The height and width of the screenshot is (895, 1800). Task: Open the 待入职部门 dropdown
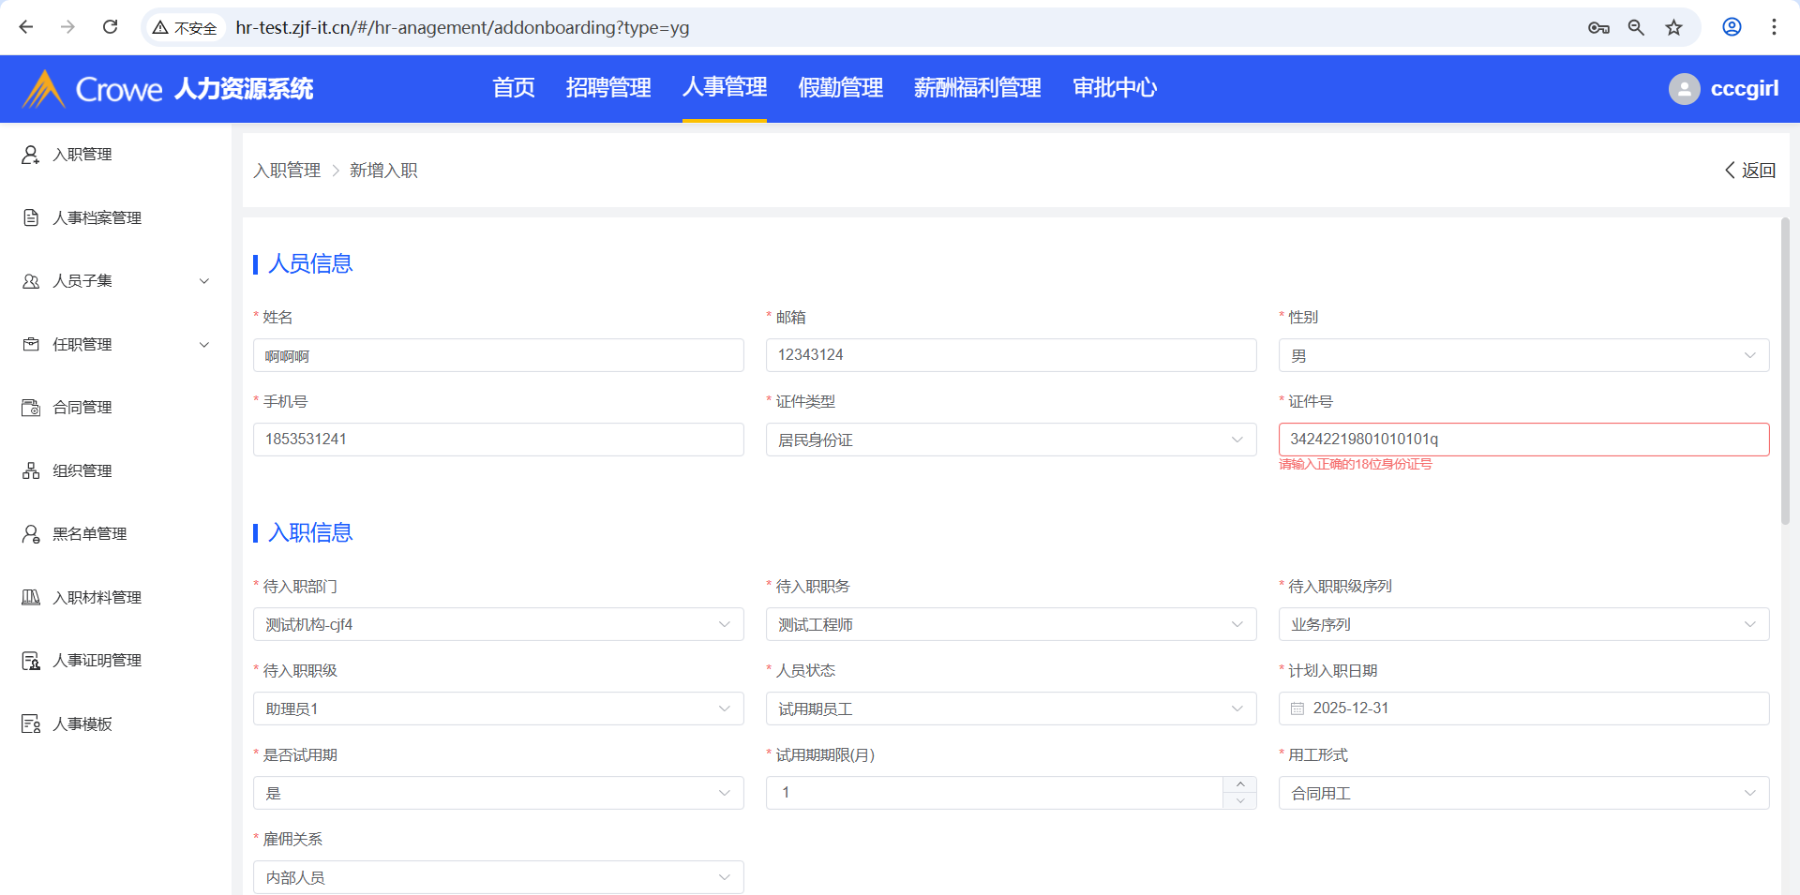coord(498,624)
